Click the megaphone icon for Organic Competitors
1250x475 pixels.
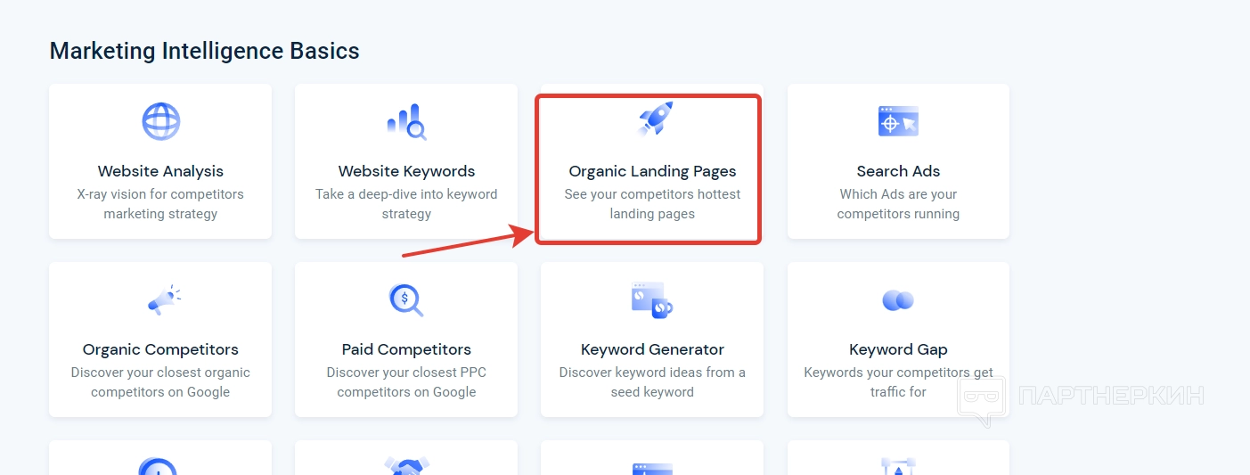tap(164, 300)
